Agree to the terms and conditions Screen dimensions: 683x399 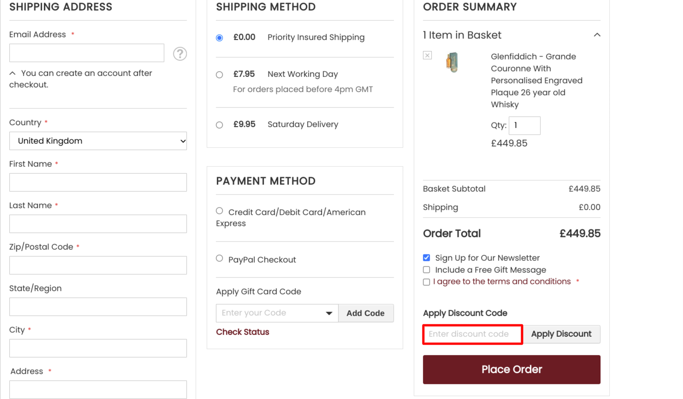426,282
